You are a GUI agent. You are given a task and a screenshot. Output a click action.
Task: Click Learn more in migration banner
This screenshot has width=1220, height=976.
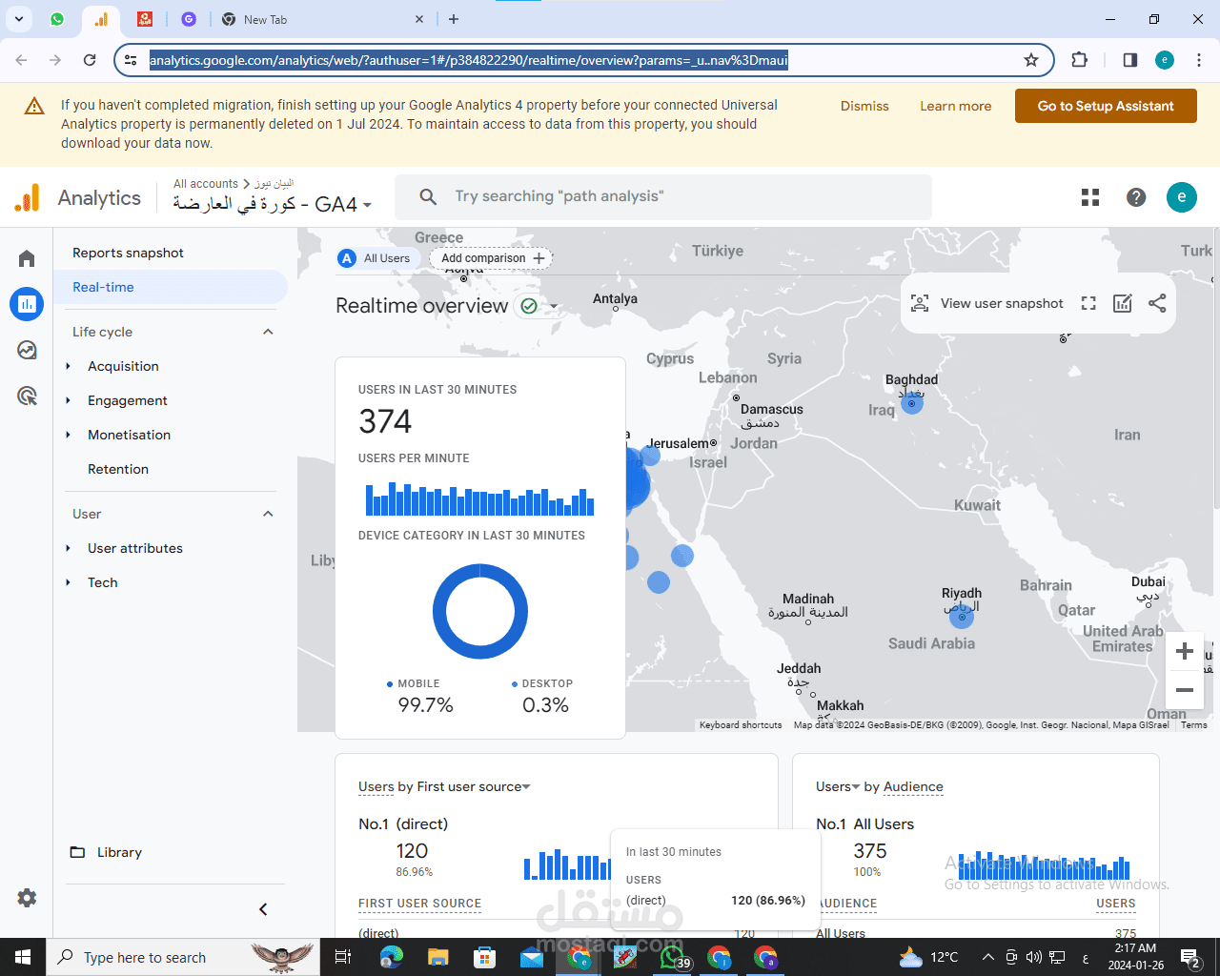point(955,106)
